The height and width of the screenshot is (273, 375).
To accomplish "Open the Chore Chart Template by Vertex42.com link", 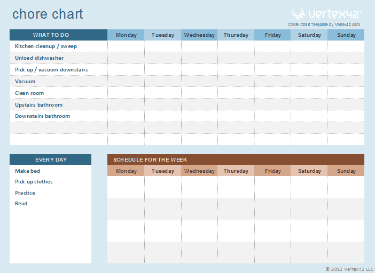I will click(x=324, y=25).
